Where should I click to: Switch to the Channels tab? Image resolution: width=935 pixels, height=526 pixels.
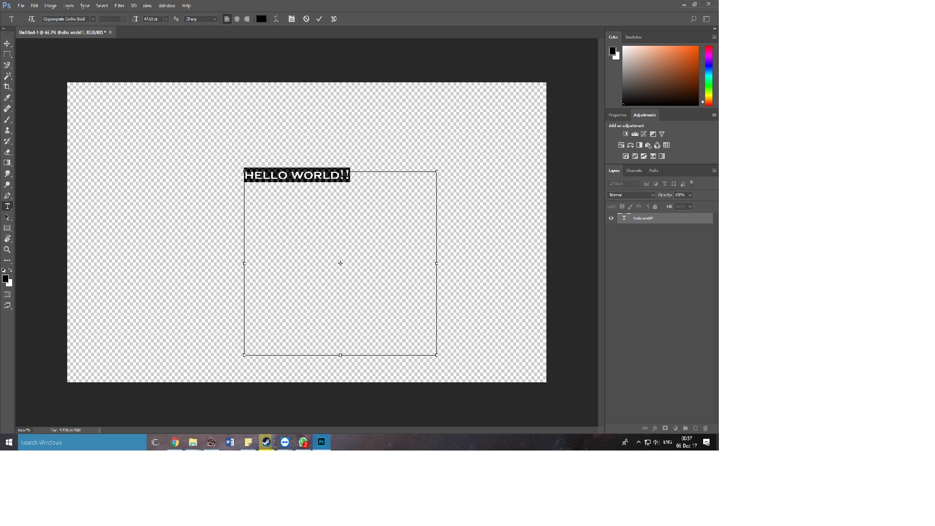(x=634, y=170)
